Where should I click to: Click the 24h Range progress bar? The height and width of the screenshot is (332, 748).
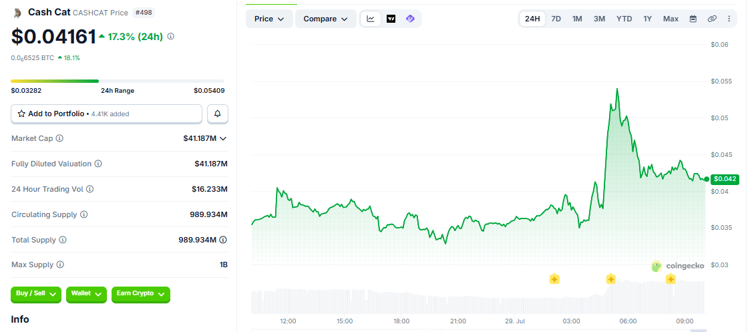pyautogui.click(x=118, y=81)
